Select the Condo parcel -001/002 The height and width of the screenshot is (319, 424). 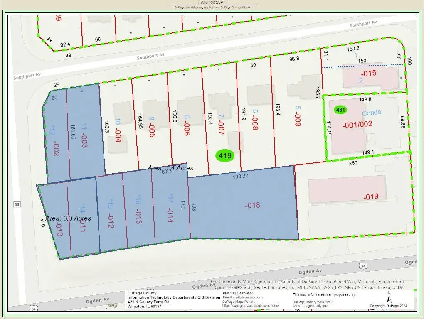tap(357, 124)
